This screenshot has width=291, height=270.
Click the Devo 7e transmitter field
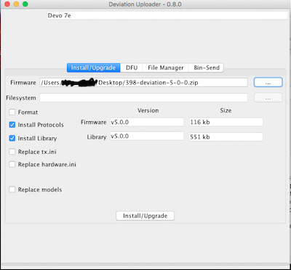(x=167, y=16)
